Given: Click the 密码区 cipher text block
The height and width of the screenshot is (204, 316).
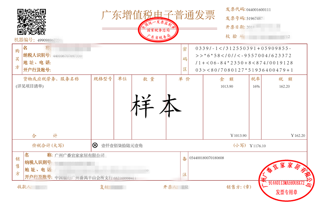Looking at the screenshot, I should 244,59.
